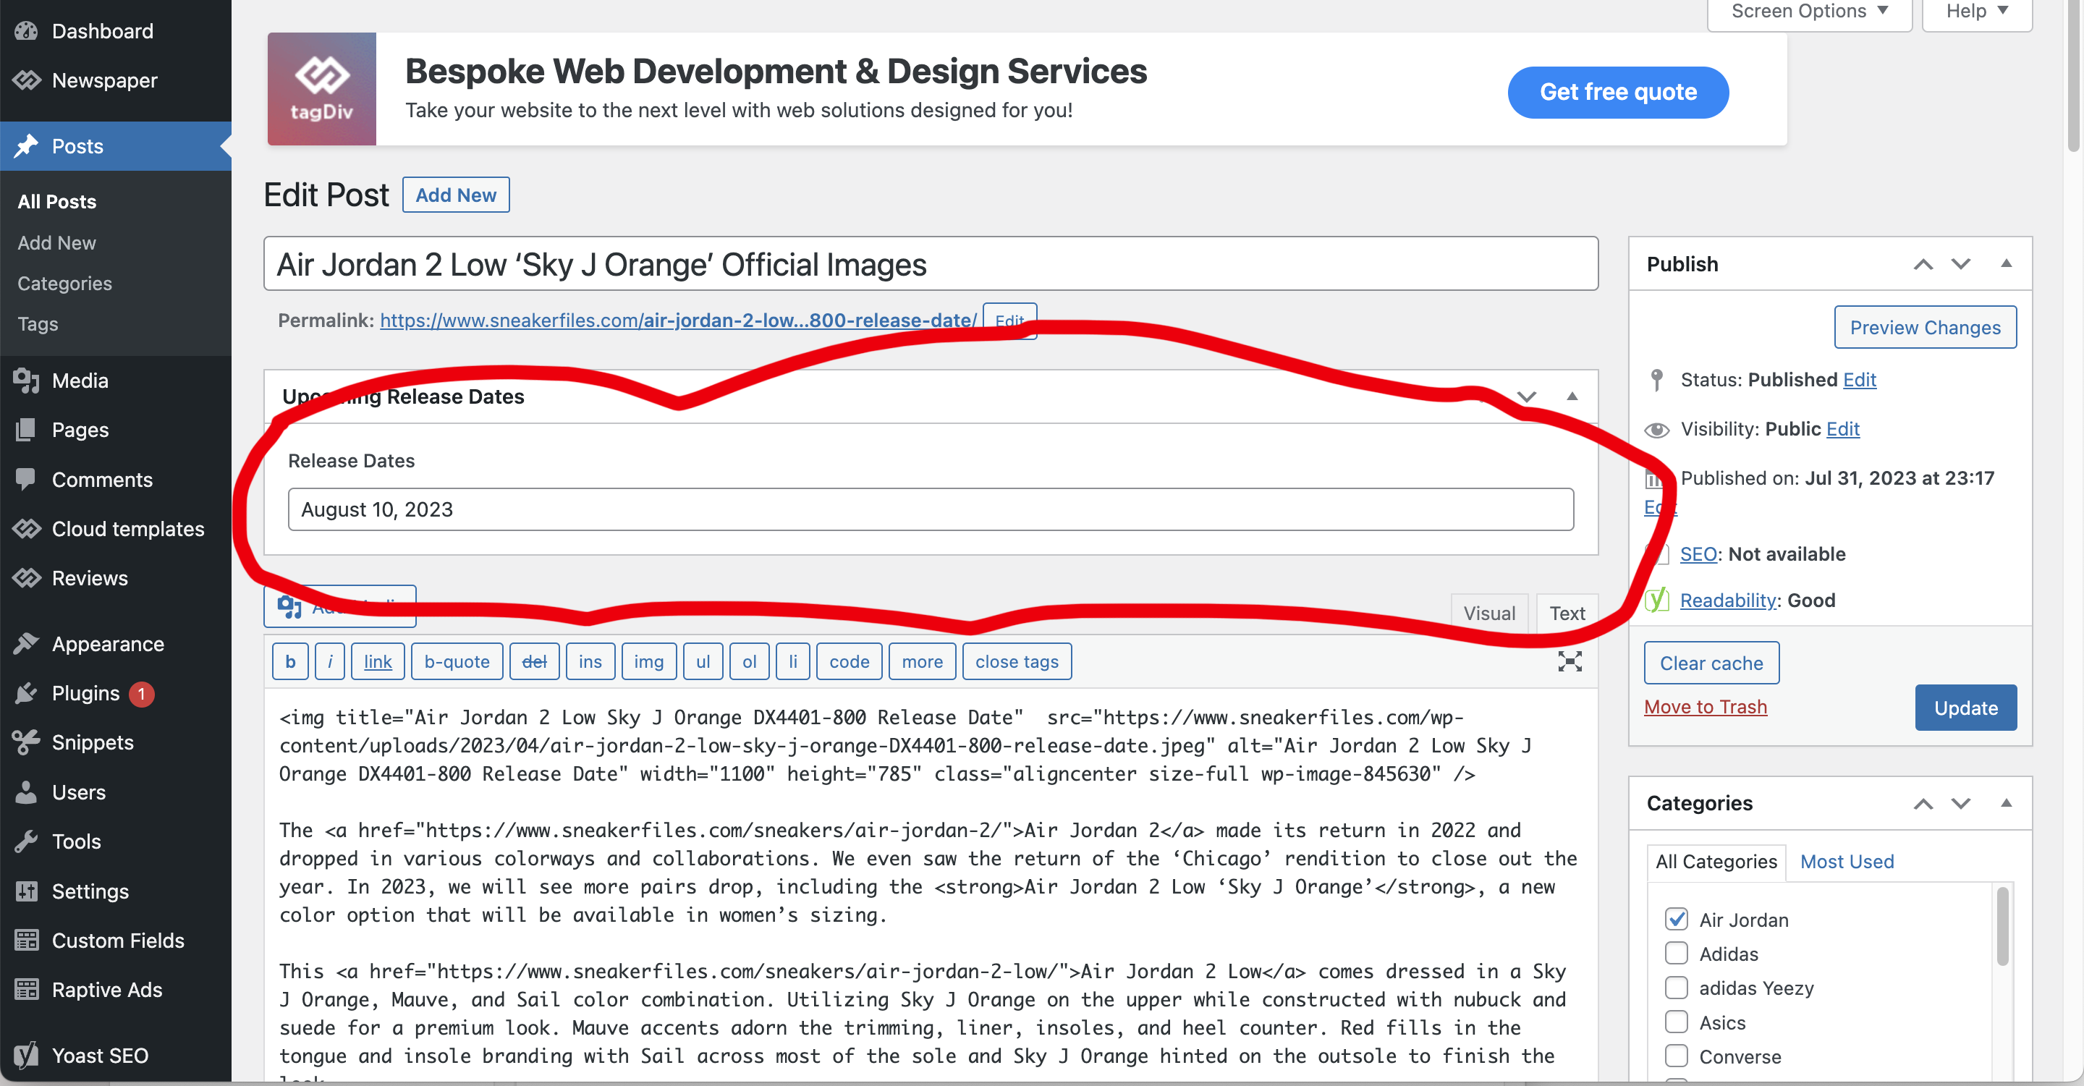Image resolution: width=2084 pixels, height=1086 pixels.
Task: Click the Custom Fields icon
Action: (x=27, y=941)
